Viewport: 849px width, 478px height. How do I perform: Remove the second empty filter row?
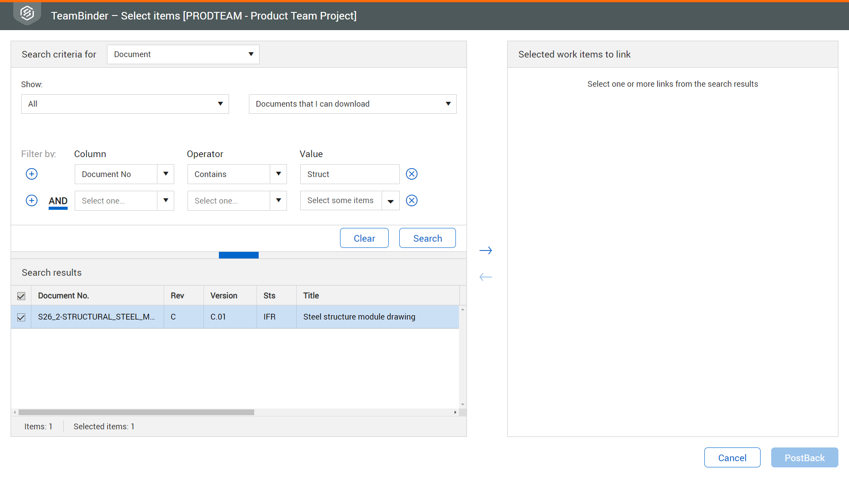tap(412, 200)
